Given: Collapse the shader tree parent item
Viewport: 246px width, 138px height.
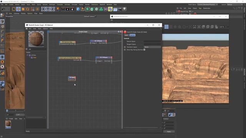Looking at the screenshot, I should pos(27,55).
